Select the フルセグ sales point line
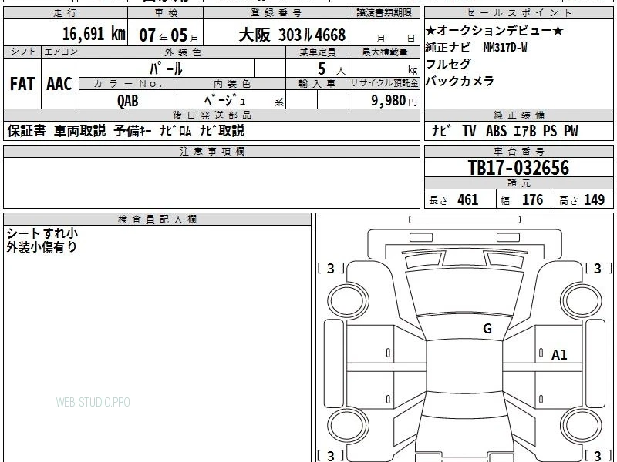 (448, 64)
